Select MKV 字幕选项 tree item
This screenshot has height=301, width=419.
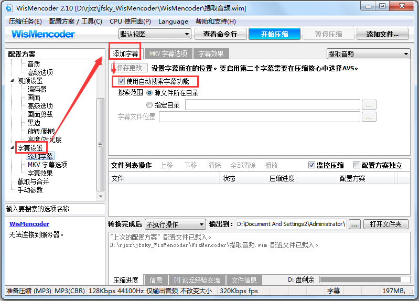[48, 165]
